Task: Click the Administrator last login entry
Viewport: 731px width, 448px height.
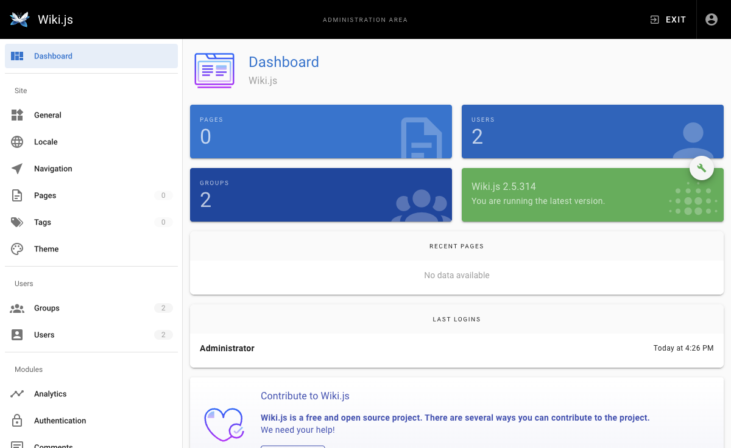Action: pos(457,348)
